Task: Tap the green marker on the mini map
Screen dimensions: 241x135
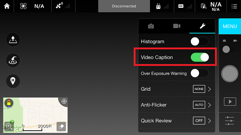Action: [12, 122]
